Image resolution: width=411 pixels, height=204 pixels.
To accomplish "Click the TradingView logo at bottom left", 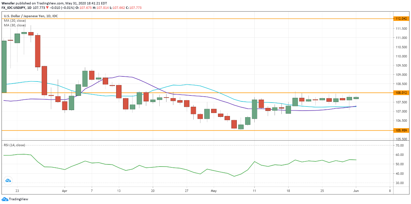I will pyautogui.click(x=15, y=199).
